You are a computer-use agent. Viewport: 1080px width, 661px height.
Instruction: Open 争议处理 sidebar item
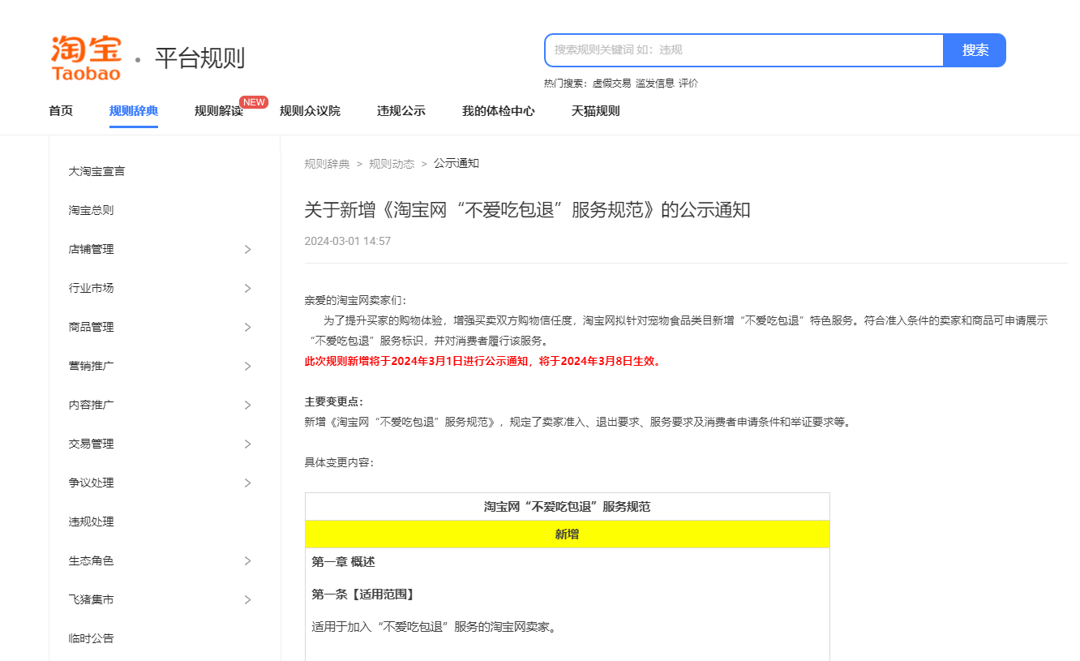point(91,483)
